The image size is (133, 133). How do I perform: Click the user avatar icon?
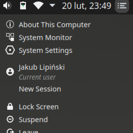coord(10,72)
